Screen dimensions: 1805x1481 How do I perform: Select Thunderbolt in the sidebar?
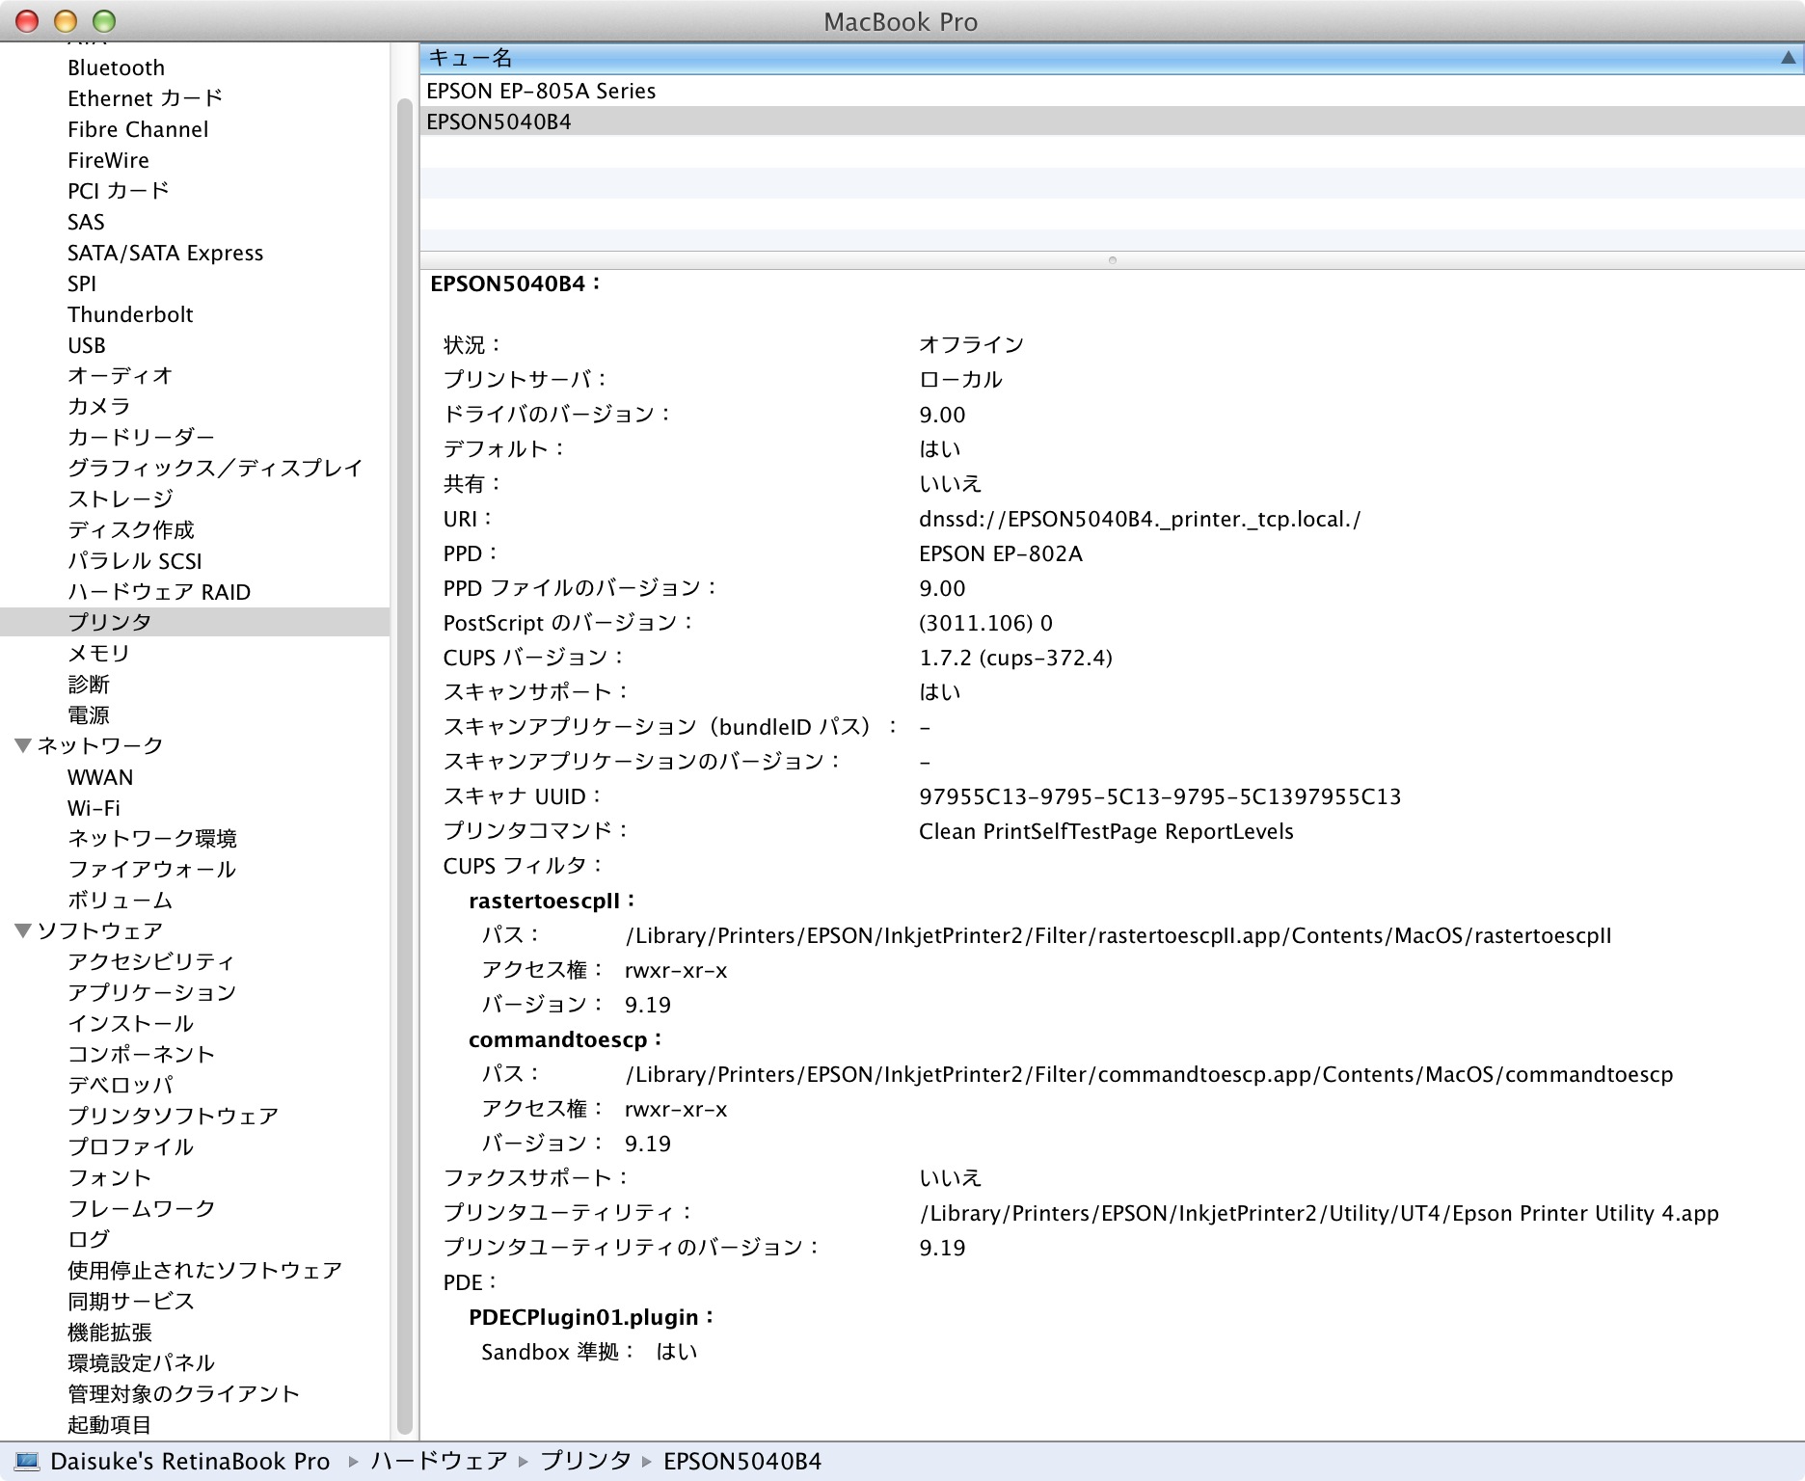[x=130, y=314]
